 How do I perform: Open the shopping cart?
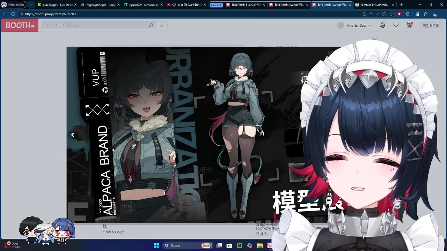pos(409,25)
